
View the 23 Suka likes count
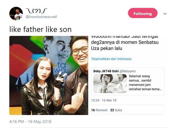coord(116,110)
